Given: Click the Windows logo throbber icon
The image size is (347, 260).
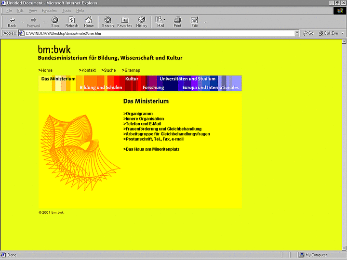Looking at the screenshot, I should pyautogui.click(x=340, y=11).
